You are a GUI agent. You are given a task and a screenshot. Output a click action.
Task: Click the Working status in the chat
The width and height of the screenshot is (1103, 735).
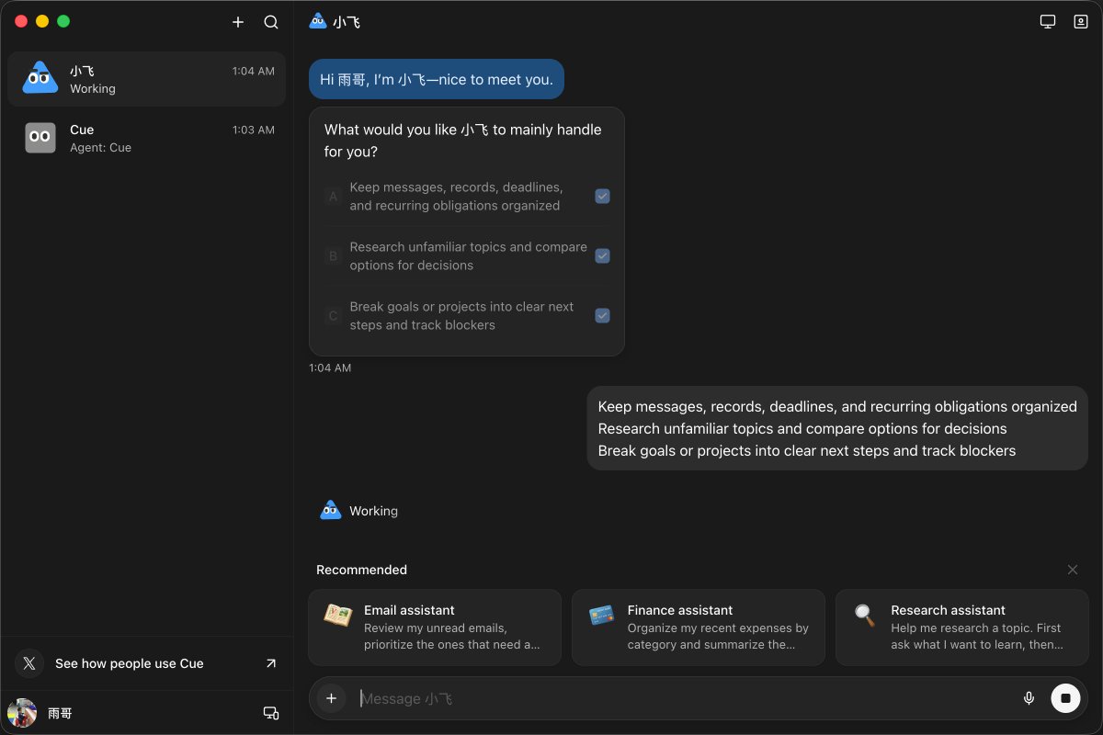(x=373, y=511)
